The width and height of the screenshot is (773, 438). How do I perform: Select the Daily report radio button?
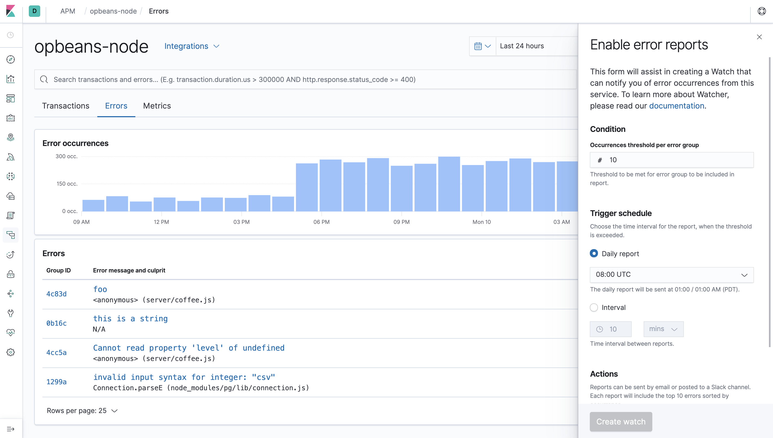(x=594, y=253)
